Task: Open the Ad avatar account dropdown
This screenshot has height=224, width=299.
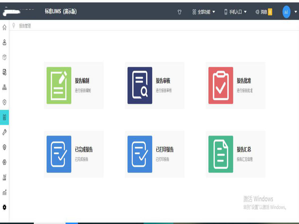Action: point(286,12)
